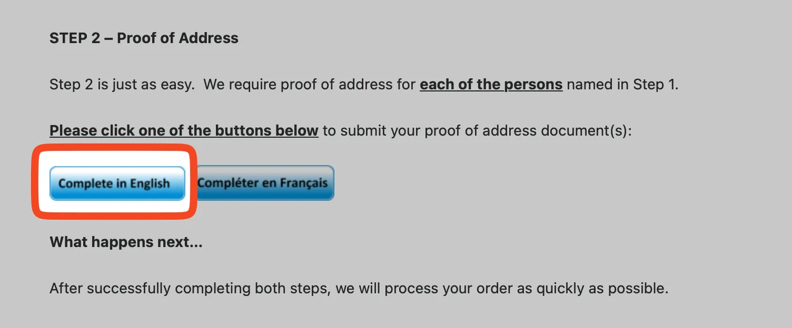
Task: Click the word "English" on the blue button
Action: 150,184
